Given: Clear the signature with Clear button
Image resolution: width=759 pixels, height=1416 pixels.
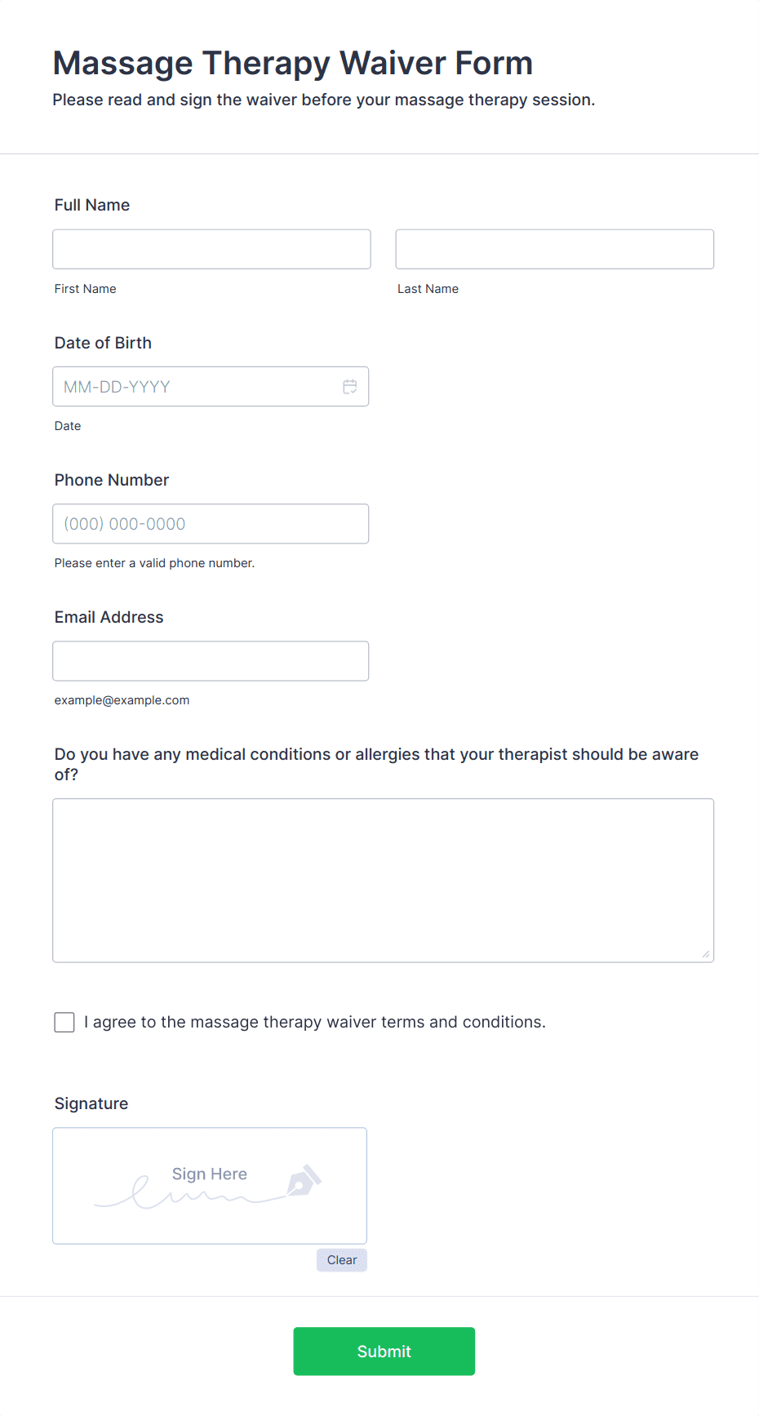Looking at the screenshot, I should point(342,1260).
